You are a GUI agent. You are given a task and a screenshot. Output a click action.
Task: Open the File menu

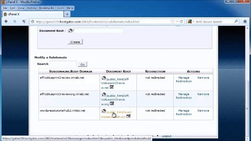(5, 8)
